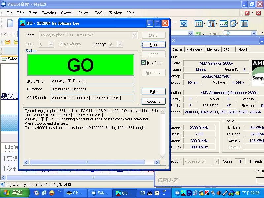Viewport: 264px width, 198px height.
Task: Click the keyboard icon in the language bar
Action: tap(150, 193)
